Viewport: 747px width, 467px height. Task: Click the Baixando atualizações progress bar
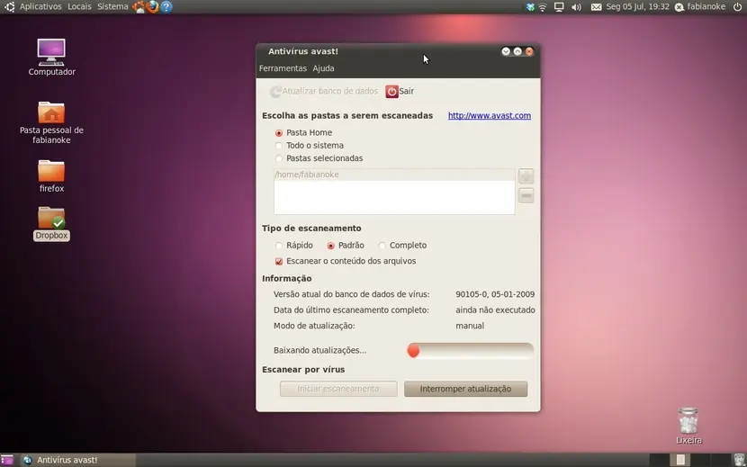(x=470, y=351)
